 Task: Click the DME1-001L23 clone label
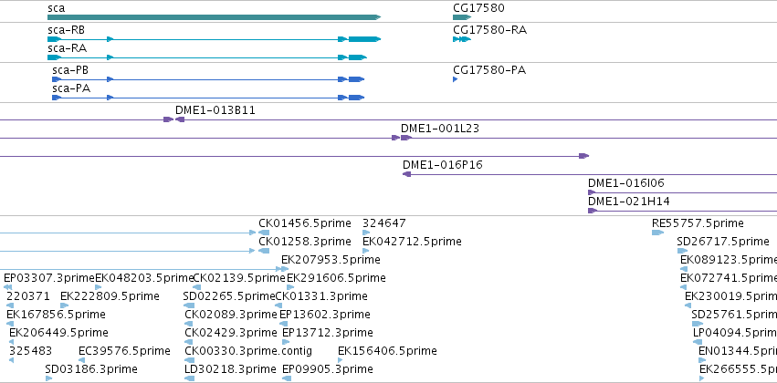click(440, 129)
